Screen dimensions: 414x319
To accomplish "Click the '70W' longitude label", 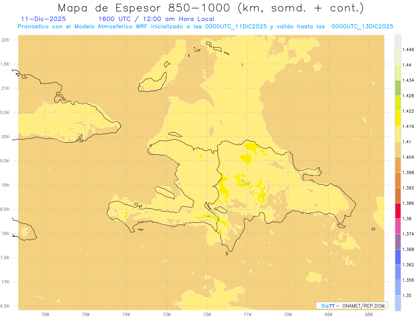I will pos(288,315).
